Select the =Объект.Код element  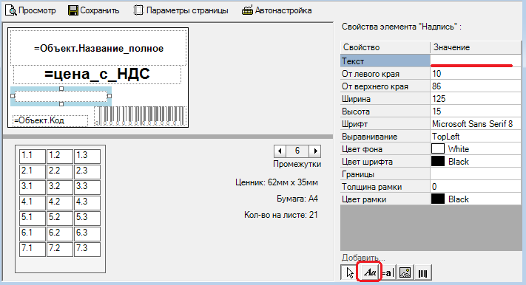(50, 120)
